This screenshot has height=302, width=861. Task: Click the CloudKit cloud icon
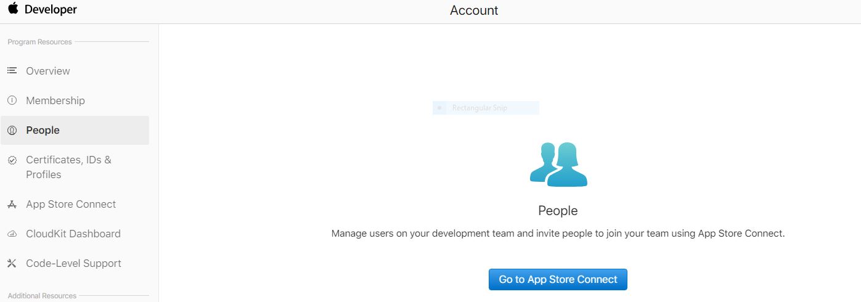click(12, 234)
